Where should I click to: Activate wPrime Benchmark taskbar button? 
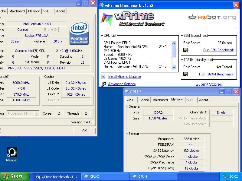[57, 177]
